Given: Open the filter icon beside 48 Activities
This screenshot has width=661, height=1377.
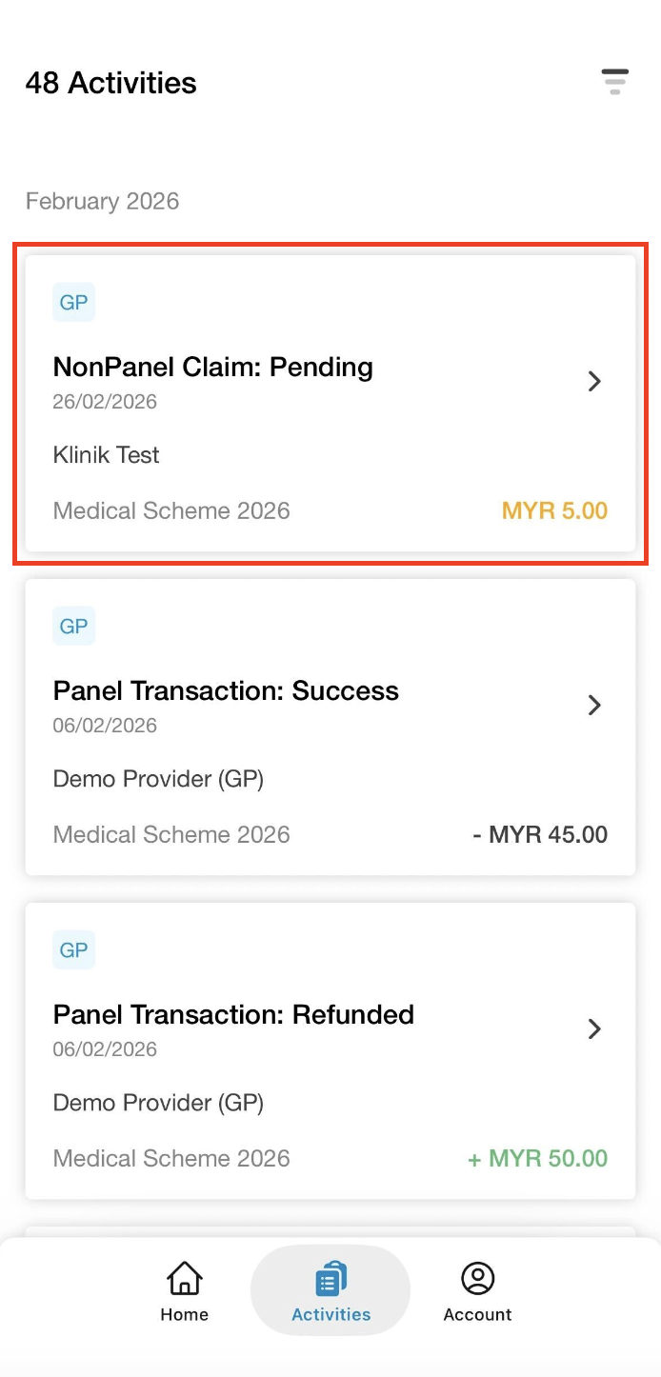Looking at the screenshot, I should coord(614,82).
